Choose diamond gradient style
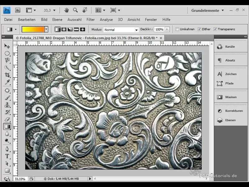 tap(82, 29)
